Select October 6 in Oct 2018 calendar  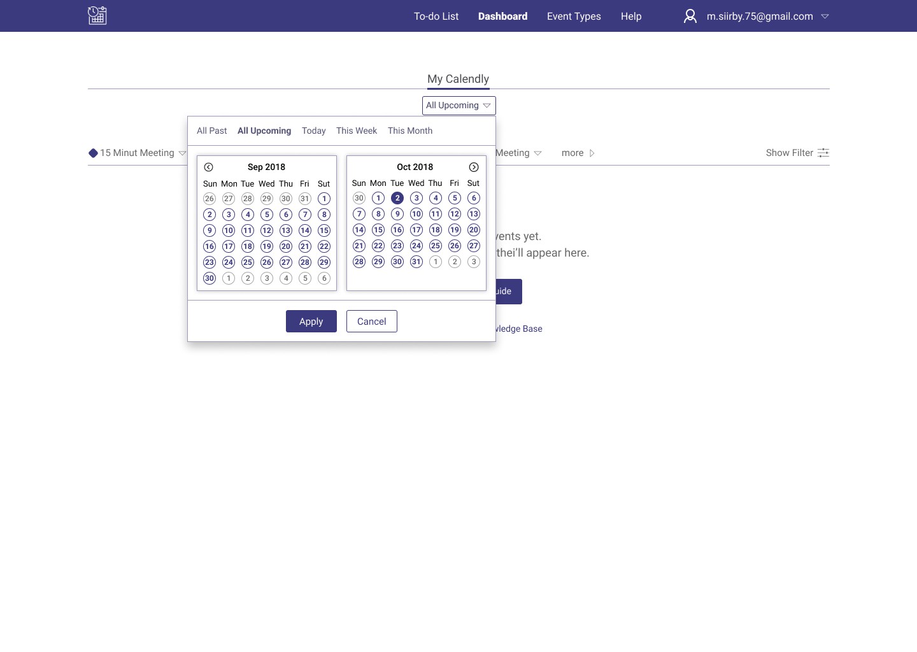pos(474,198)
